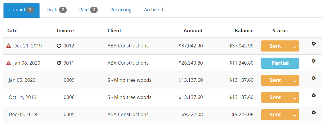This screenshot has width=326, height=126.
Task: Click Sent button for invoice 0012
Action: [275, 46]
